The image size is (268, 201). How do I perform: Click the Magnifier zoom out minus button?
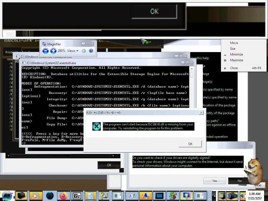pos(45,51)
